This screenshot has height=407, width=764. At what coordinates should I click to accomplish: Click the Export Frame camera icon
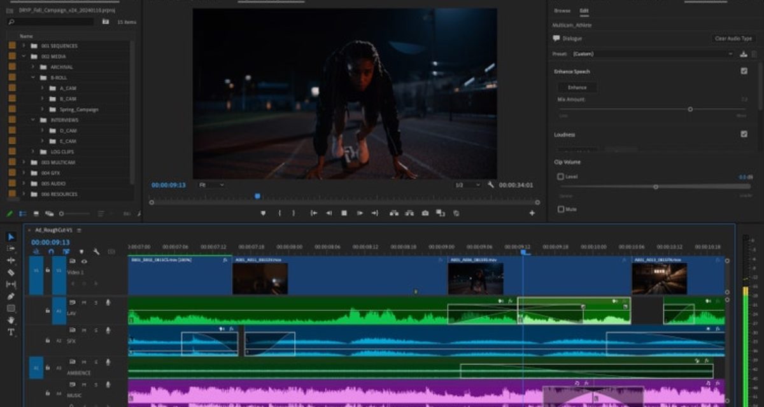point(425,213)
